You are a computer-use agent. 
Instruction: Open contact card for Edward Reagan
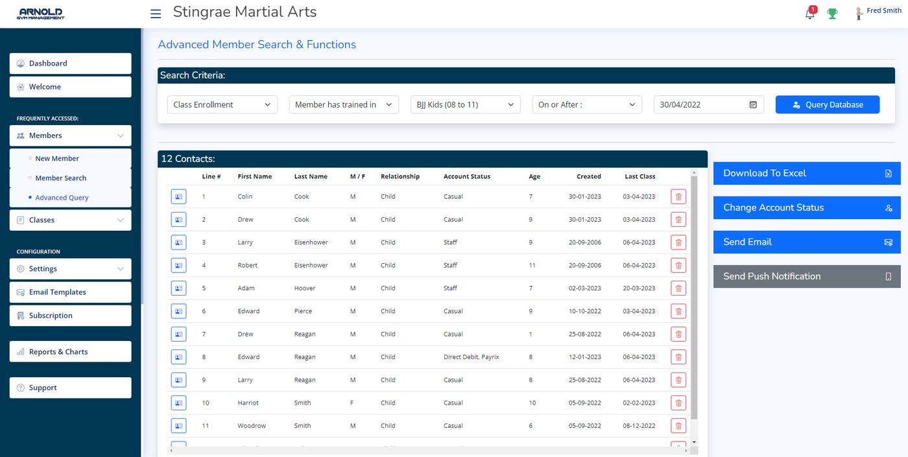[x=178, y=357]
